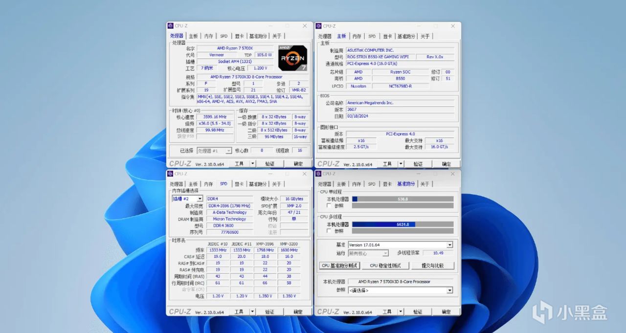Viewport: 626px width, 333px height.
Task: Click the XMP-3596 timing column header
Action: 265,244
